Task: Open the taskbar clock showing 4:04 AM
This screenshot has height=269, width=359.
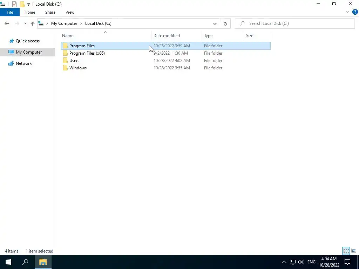Action: click(329, 262)
